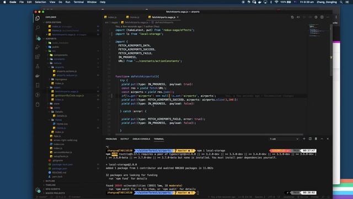The image size is (353, 199).
Task: Open .gitignore in the explorer
Action: [57, 160]
